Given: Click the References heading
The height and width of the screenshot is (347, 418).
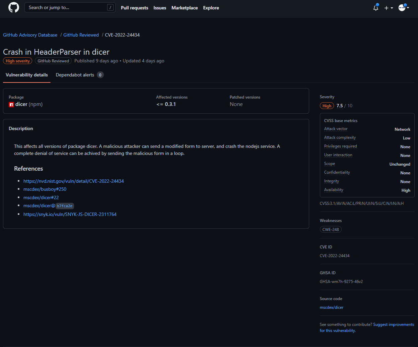Looking at the screenshot, I should [x=28, y=169].
